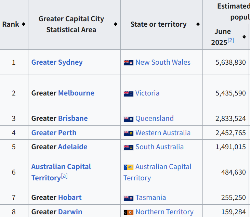Open the Brisbane link
This screenshot has width=250, height=217.
(73, 118)
